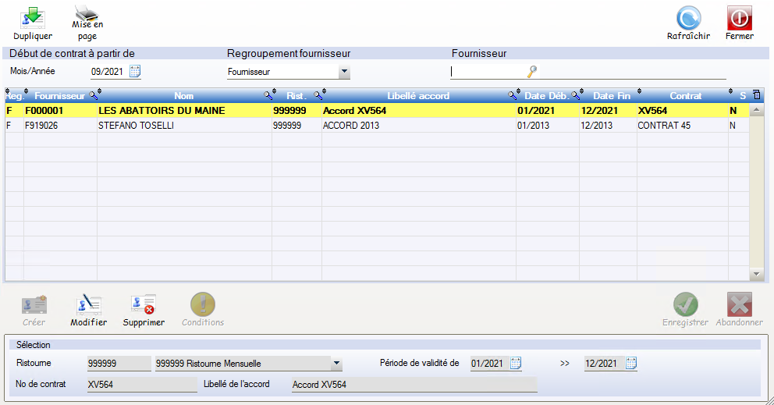Click the Rafraîchir refresh icon
This screenshot has height=405, width=774.
pos(688,18)
